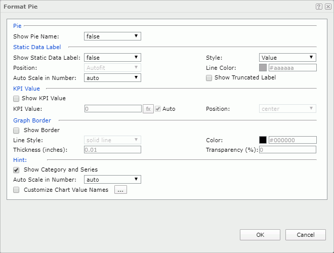Uncheck Show Category and Series
Screen dimensions: 334x253
(x=16, y=170)
